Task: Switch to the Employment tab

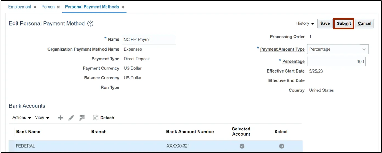Action: tap(20, 7)
